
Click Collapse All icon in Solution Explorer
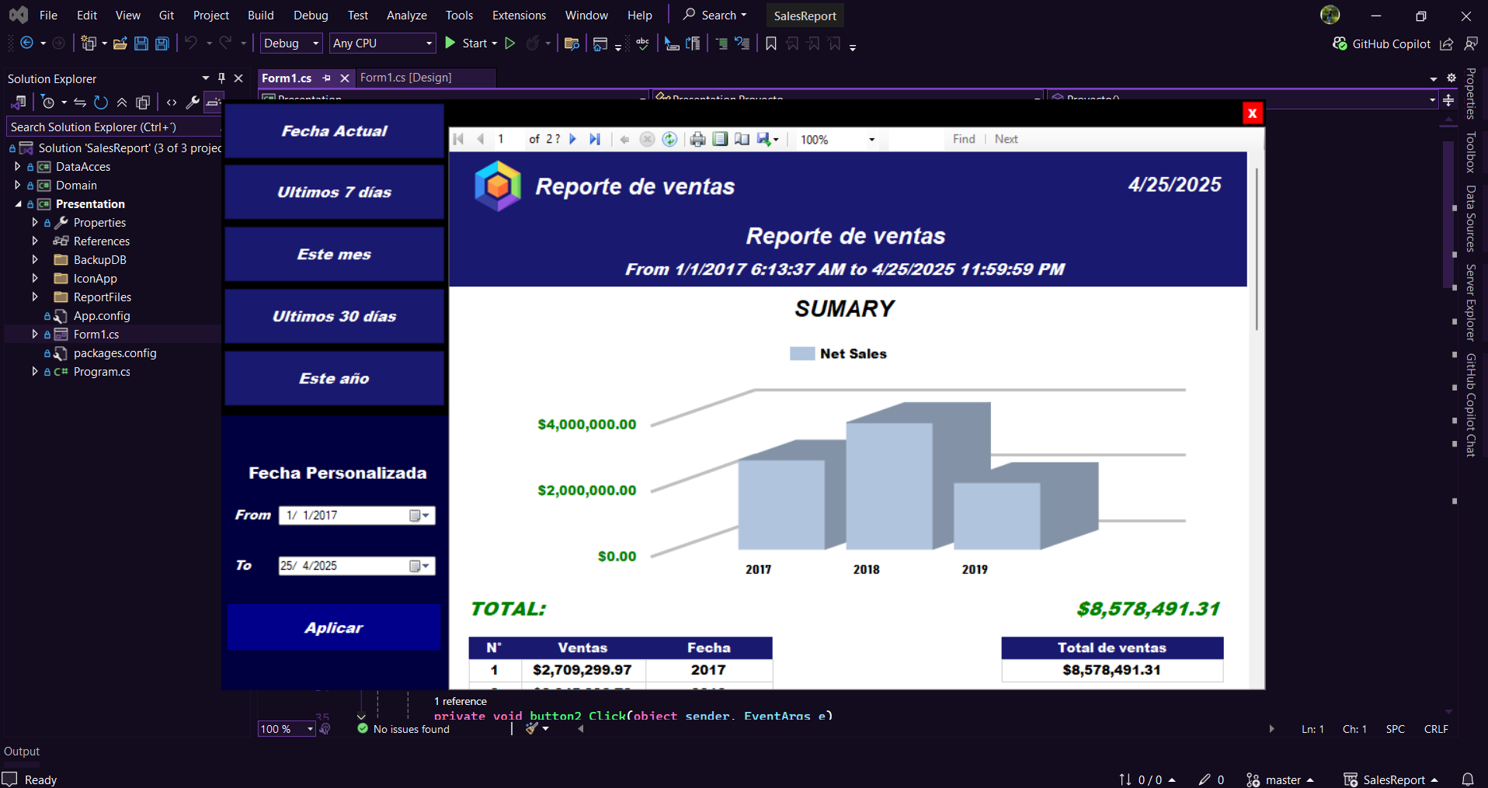tap(122, 102)
